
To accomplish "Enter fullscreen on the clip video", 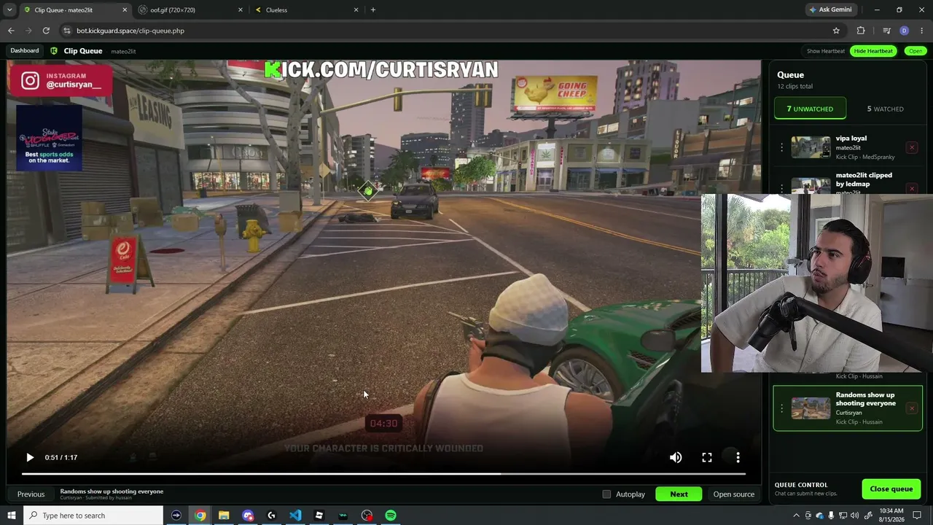I will [x=707, y=457].
